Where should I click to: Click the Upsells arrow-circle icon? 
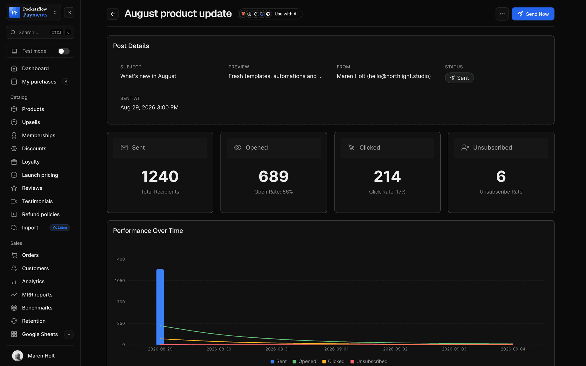point(14,122)
